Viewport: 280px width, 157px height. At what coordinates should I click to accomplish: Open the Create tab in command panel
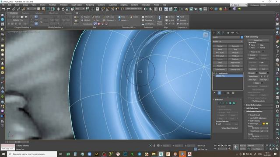tap(214, 33)
